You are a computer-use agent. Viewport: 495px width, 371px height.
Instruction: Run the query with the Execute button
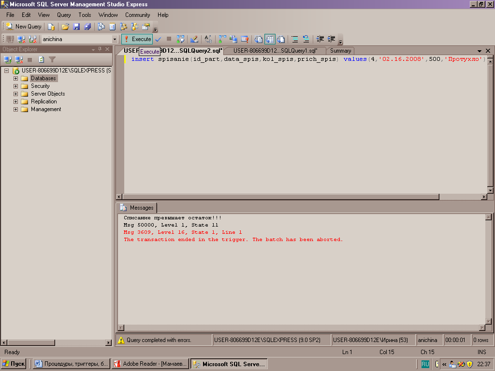click(x=137, y=39)
